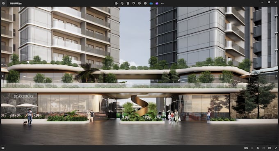
Task: Click the zoom out magnifier icon
Action: click(x=252, y=148)
